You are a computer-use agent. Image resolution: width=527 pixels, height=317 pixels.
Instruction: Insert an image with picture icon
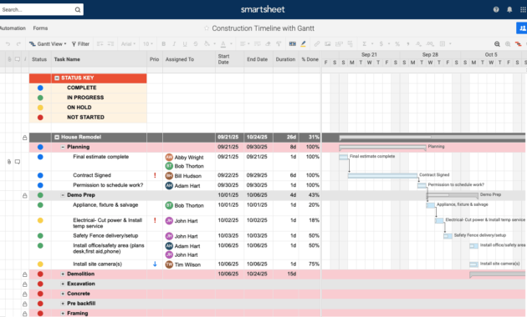[x=328, y=44]
